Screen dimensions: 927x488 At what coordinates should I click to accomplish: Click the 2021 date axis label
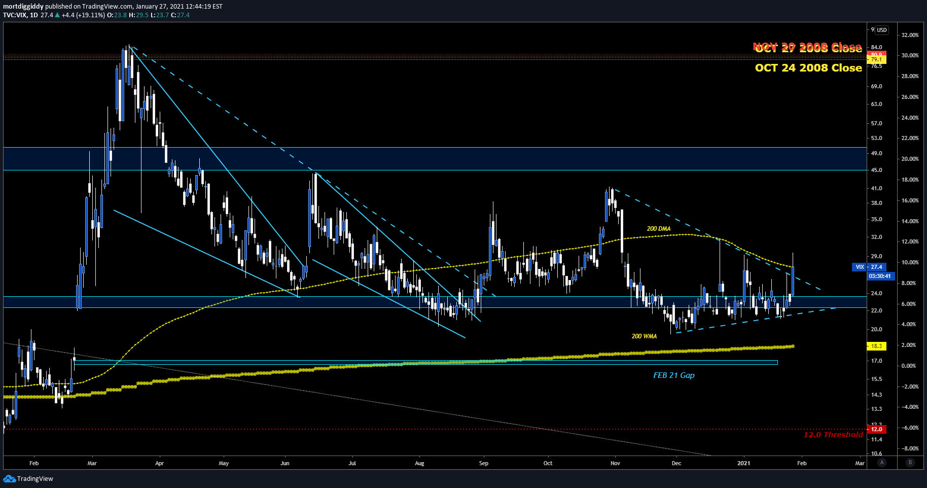[743, 463]
